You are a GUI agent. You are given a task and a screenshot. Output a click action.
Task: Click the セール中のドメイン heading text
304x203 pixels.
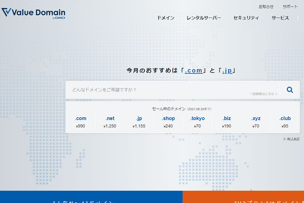tap(169, 109)
